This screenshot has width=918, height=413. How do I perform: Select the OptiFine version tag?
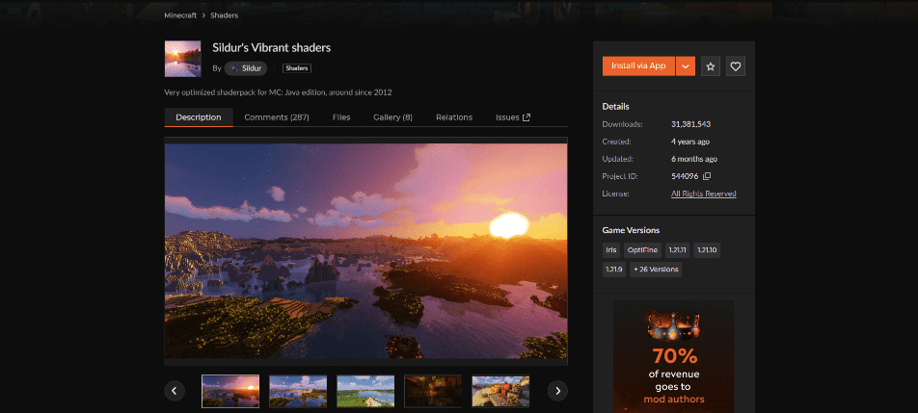[x=643, y=249]
